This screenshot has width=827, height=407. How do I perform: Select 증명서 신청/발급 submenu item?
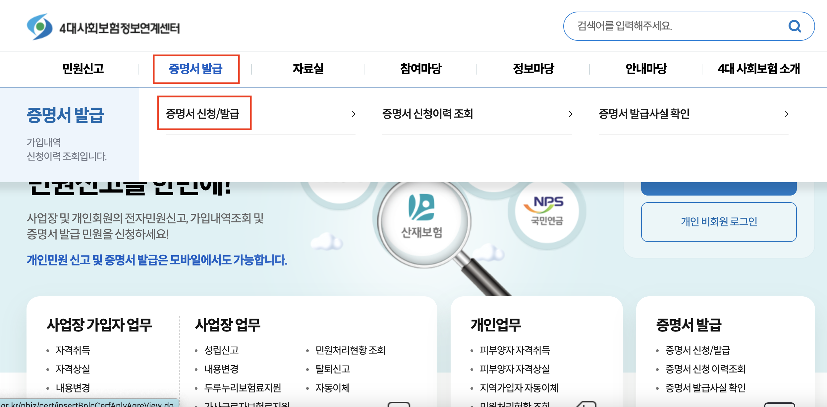coord(203,114)
